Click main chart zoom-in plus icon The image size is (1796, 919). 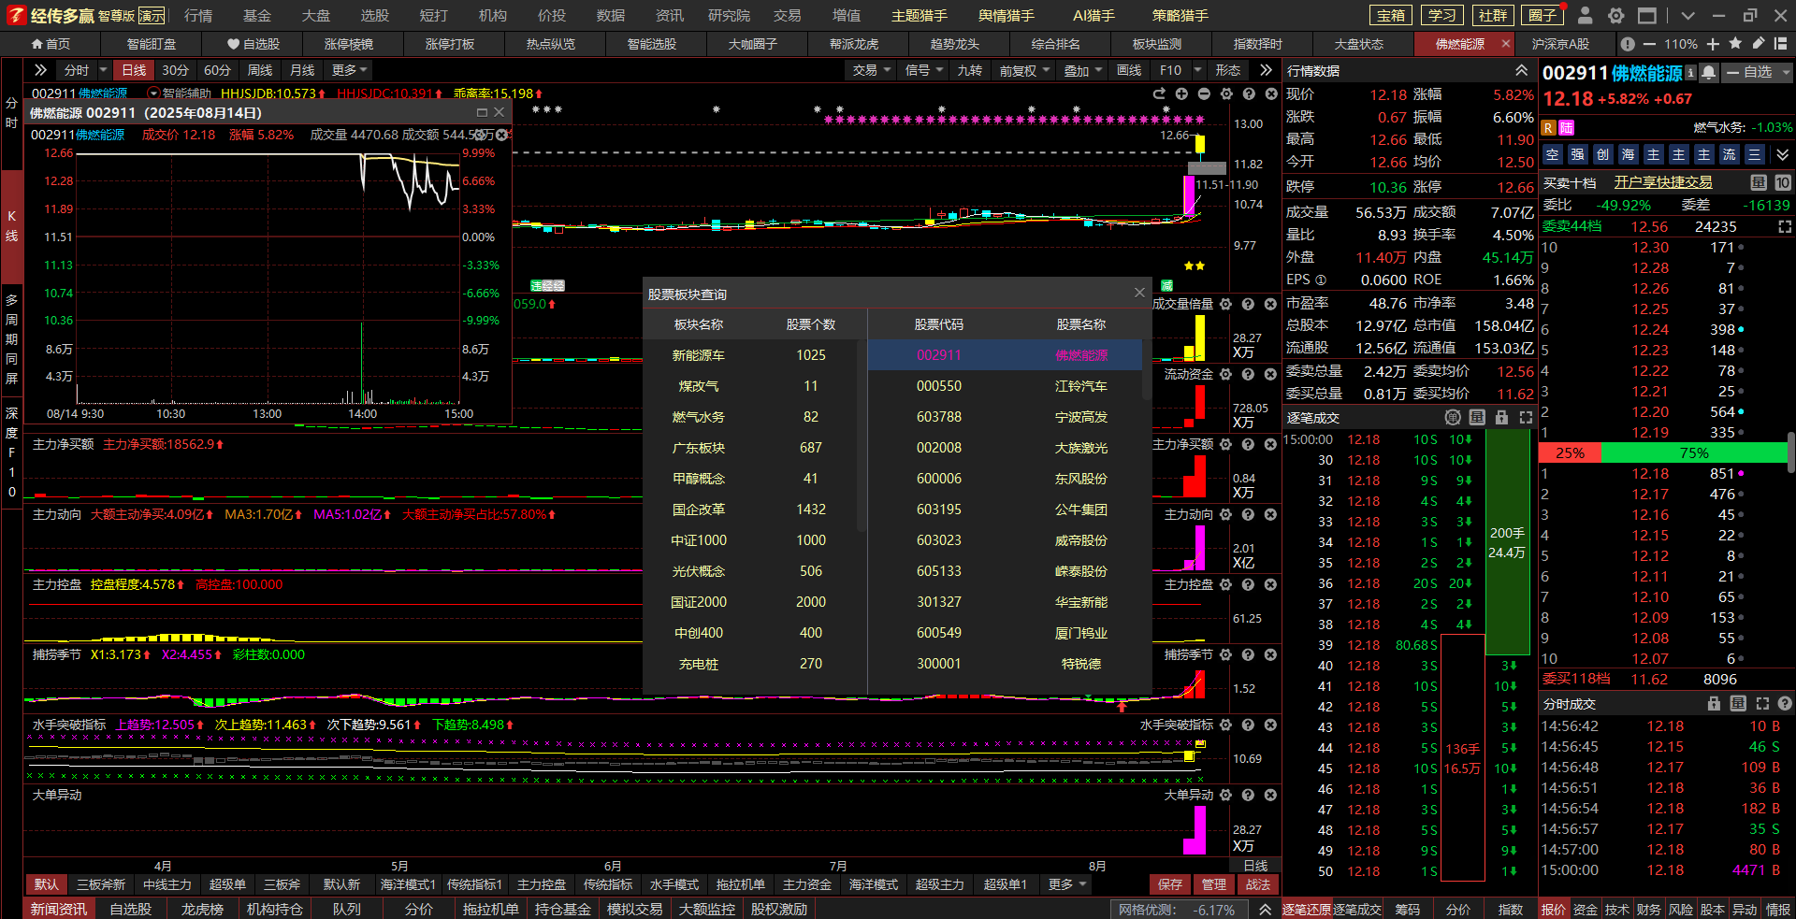click(x=1181, y=93)
